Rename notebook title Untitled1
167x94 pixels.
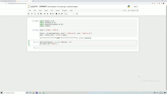coord(43,7)
